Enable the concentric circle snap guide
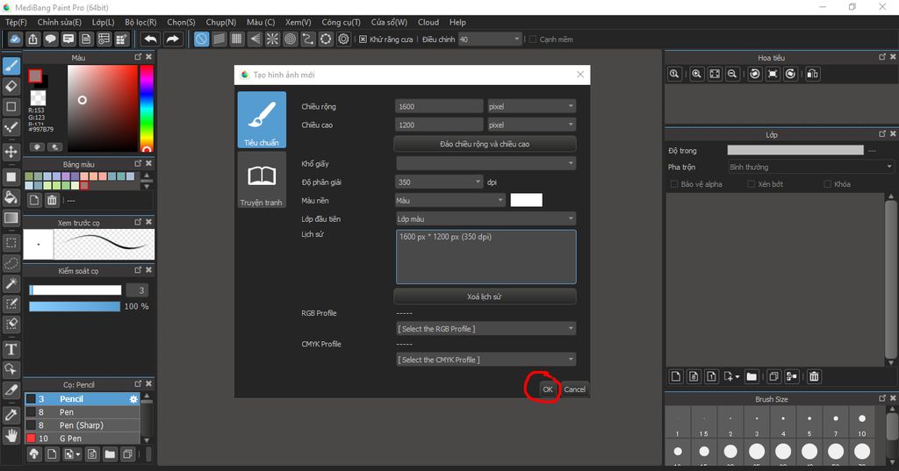Image resolution: width=899 pixels, height=471 pixels. click(290, 39)
